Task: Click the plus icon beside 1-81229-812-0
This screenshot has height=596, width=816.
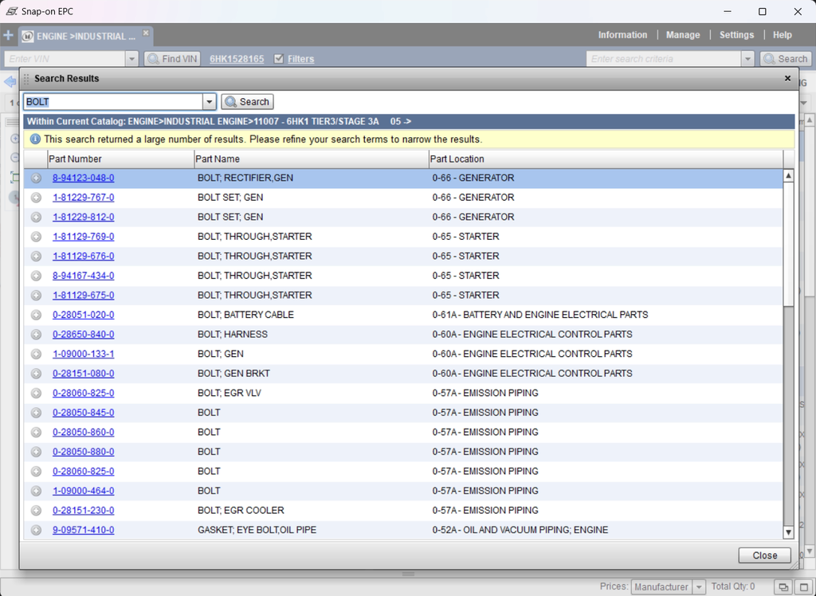Action: pyautogui.click(x=36, y=217)
